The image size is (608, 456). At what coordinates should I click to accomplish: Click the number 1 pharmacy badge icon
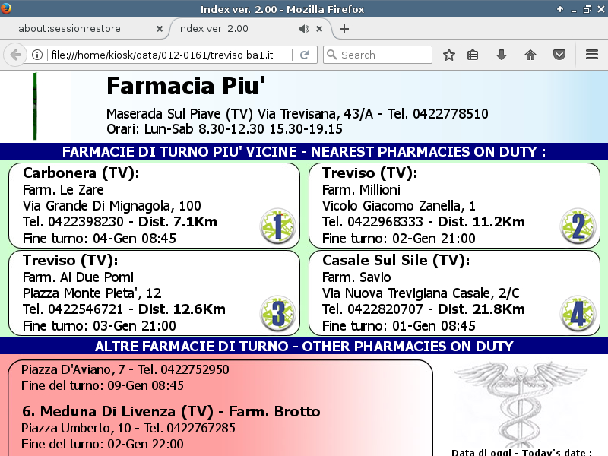click(277, 226)
